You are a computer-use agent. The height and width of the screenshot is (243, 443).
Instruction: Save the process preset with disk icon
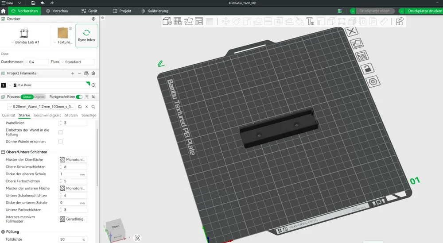coord(80,107)
